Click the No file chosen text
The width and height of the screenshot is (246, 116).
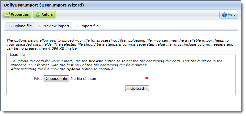tap(83, 79)
